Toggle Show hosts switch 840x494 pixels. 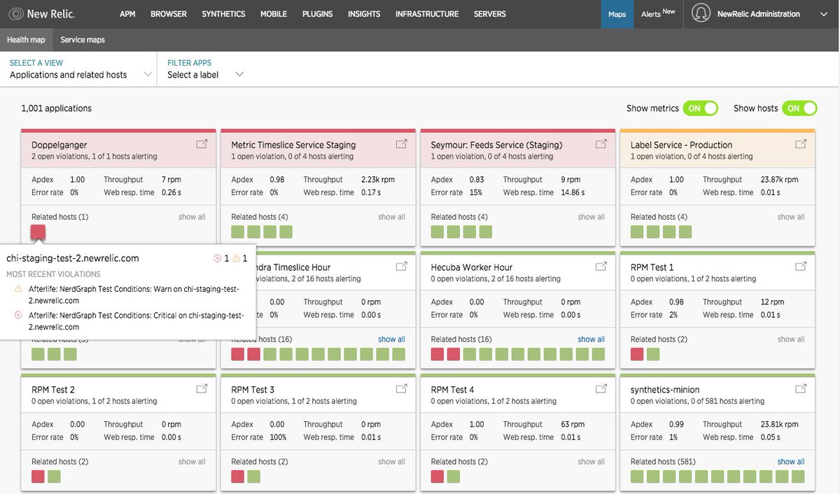[800, 108]
